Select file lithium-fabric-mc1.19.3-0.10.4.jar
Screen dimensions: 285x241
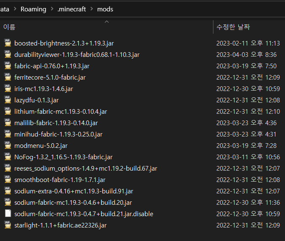[x=61, y=112]
